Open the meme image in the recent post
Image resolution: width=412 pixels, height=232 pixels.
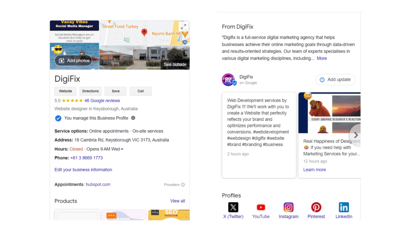point(330,113)
